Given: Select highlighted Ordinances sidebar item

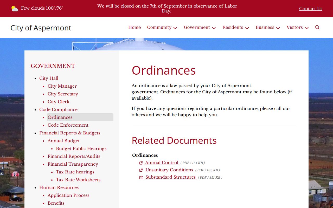Looking at the screenshot, I should tap(80, 117).
